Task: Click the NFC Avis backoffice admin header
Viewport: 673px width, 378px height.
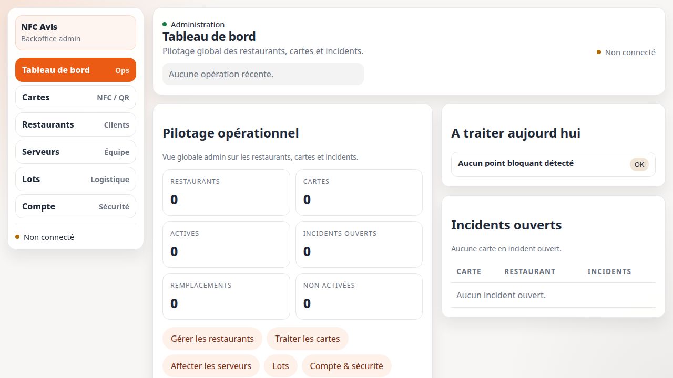Action: coord(75,32)
